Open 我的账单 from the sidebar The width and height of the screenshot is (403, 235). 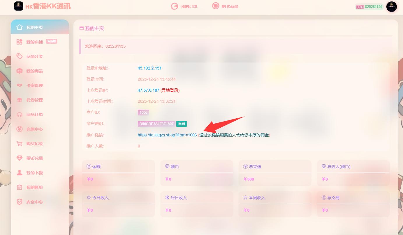[34, 187]
